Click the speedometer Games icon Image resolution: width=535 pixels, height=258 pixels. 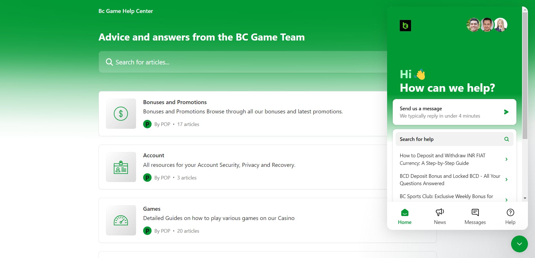point(121,220)
